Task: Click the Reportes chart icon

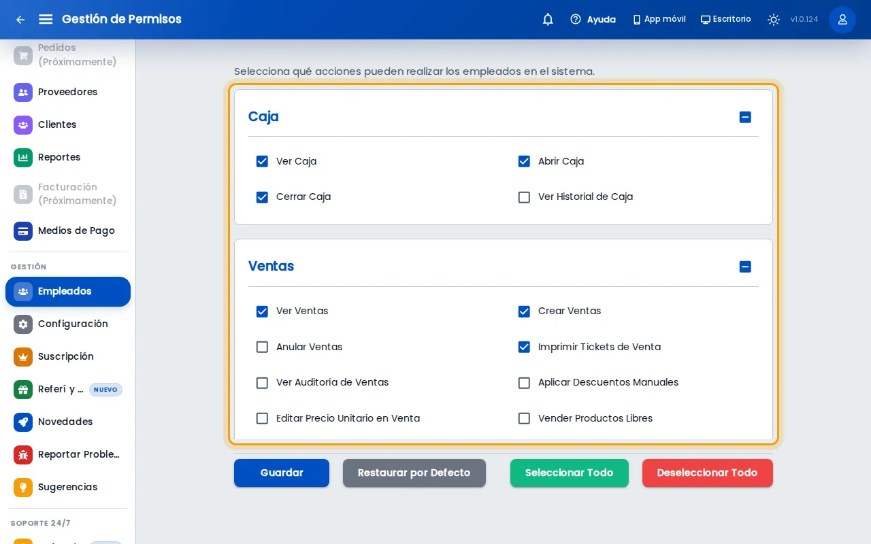Action: coord(23,157)
